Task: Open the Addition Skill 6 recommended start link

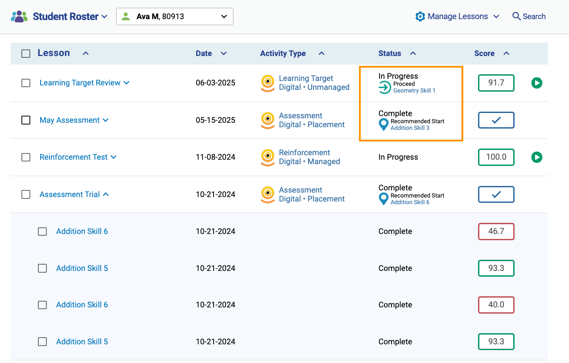Action: tap(410, 202)
